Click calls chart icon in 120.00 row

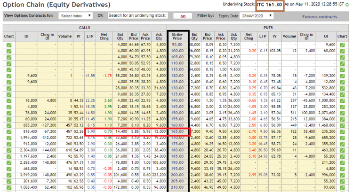pos(9,75)
